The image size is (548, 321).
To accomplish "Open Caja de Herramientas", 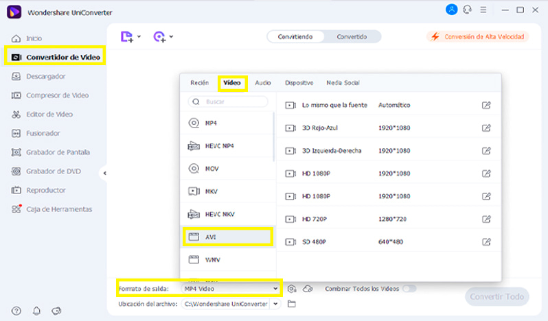I will [52, 209].
